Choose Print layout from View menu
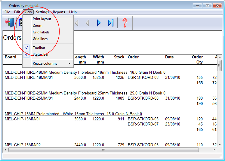 coord(48,19)
